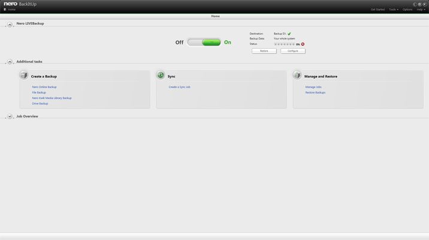Click the 'Additional tasks' section title
Viewport: 429px width, 240px height.
(x=29, y=61)
